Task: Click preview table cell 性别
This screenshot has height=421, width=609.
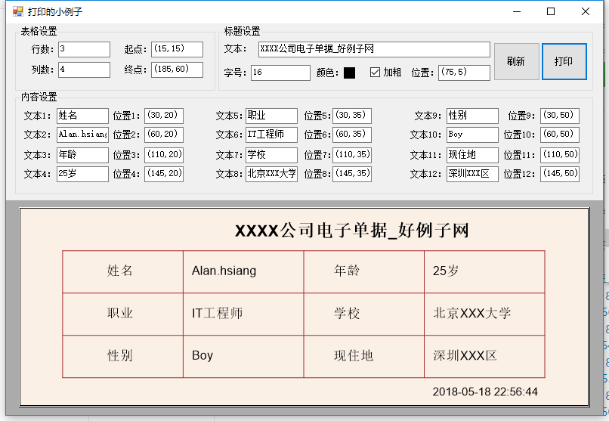Action: (x=122, y=356)
